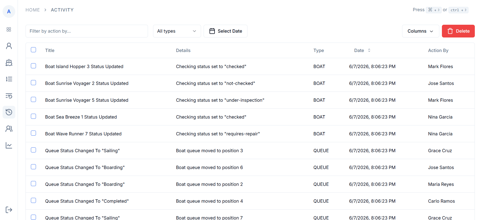Select the activity history clock icon
This screenshot has height=220, width=484.
click(9, 112)
